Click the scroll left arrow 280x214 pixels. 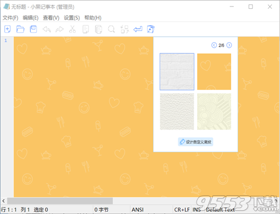[3, 201]
